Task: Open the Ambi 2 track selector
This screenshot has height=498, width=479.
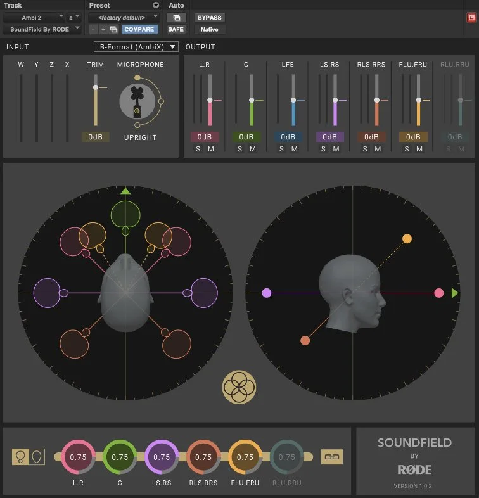Action: coord(34,18)
